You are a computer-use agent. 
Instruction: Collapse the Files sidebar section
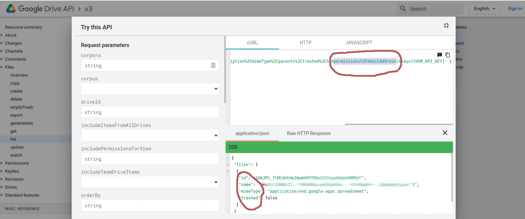click(2, 67)
